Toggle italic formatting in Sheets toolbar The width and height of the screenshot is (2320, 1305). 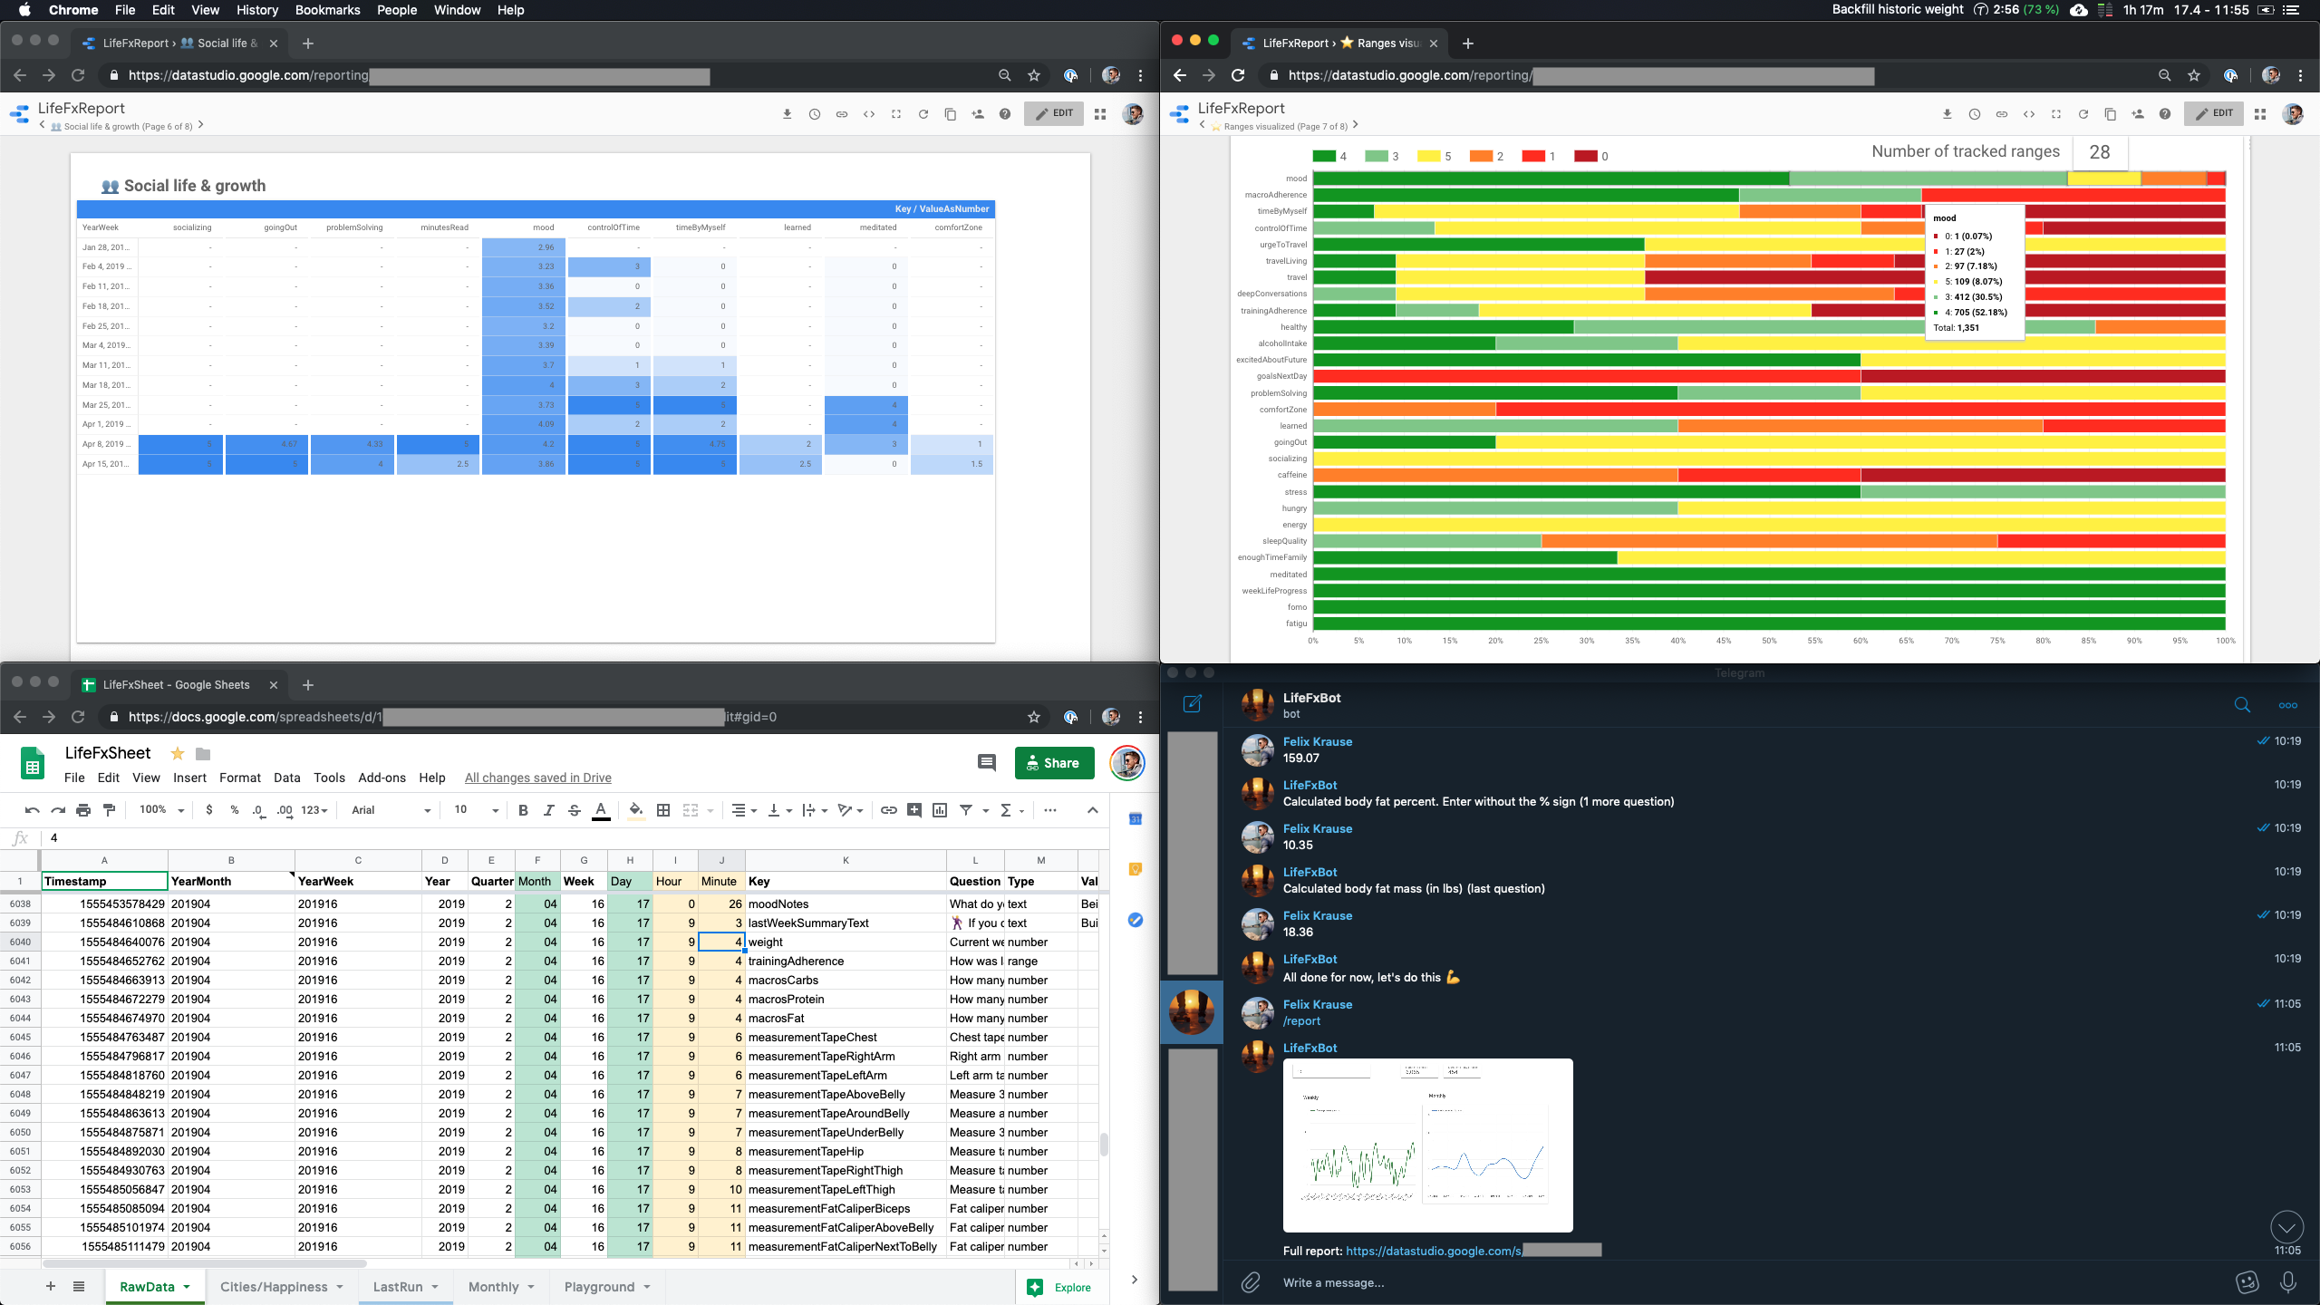pos(548,810)
